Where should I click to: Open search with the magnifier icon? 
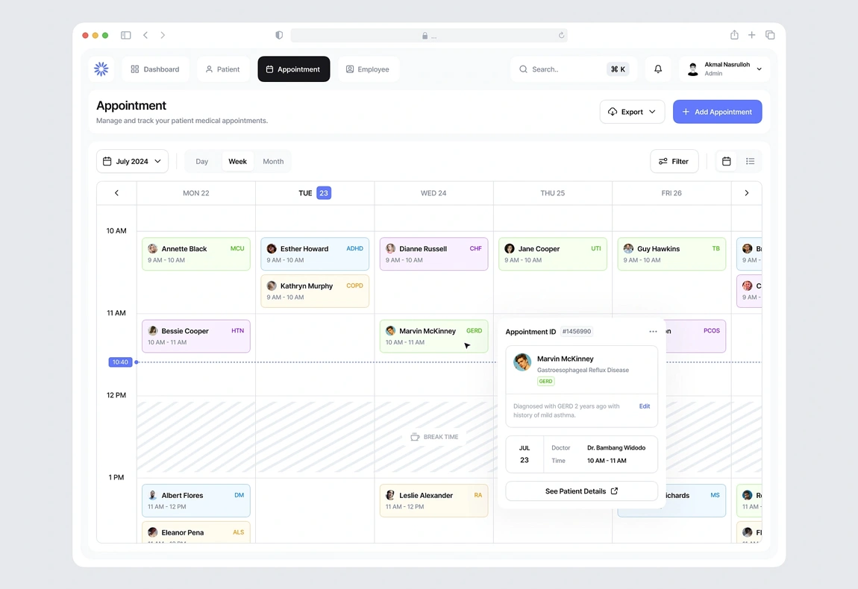524,69
